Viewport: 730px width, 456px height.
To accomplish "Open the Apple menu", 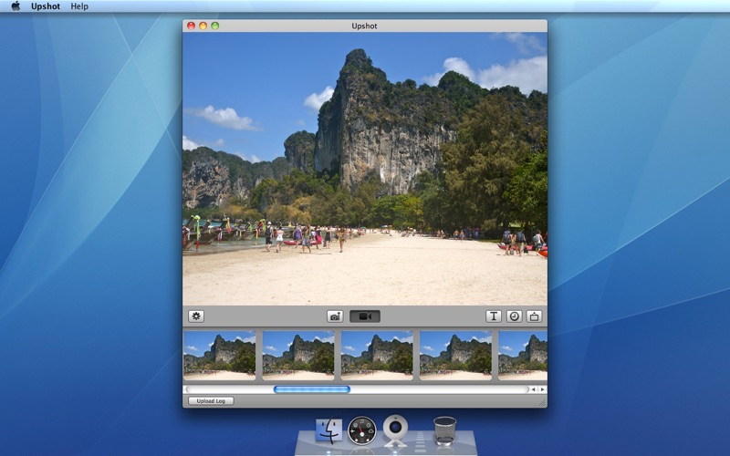I will (16, 6).
